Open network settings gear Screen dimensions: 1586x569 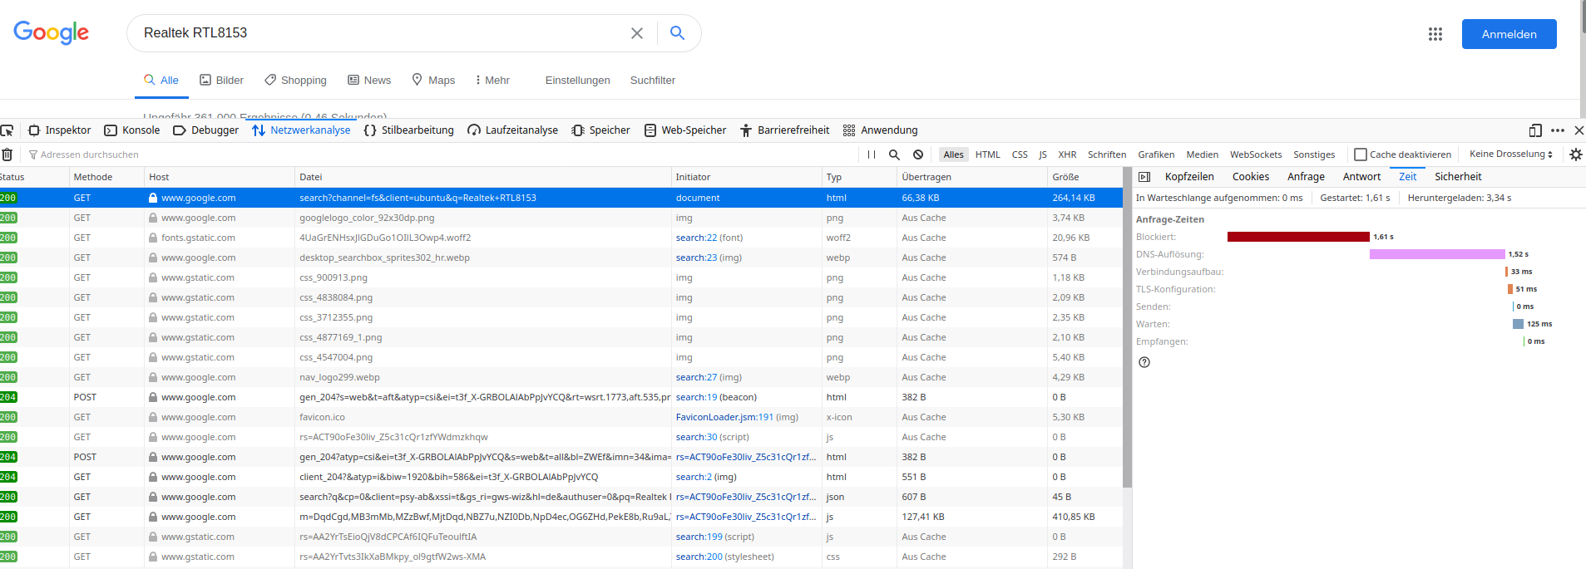pos(1575,155)
